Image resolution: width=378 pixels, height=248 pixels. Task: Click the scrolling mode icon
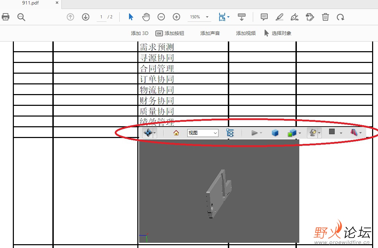(242, 17)
